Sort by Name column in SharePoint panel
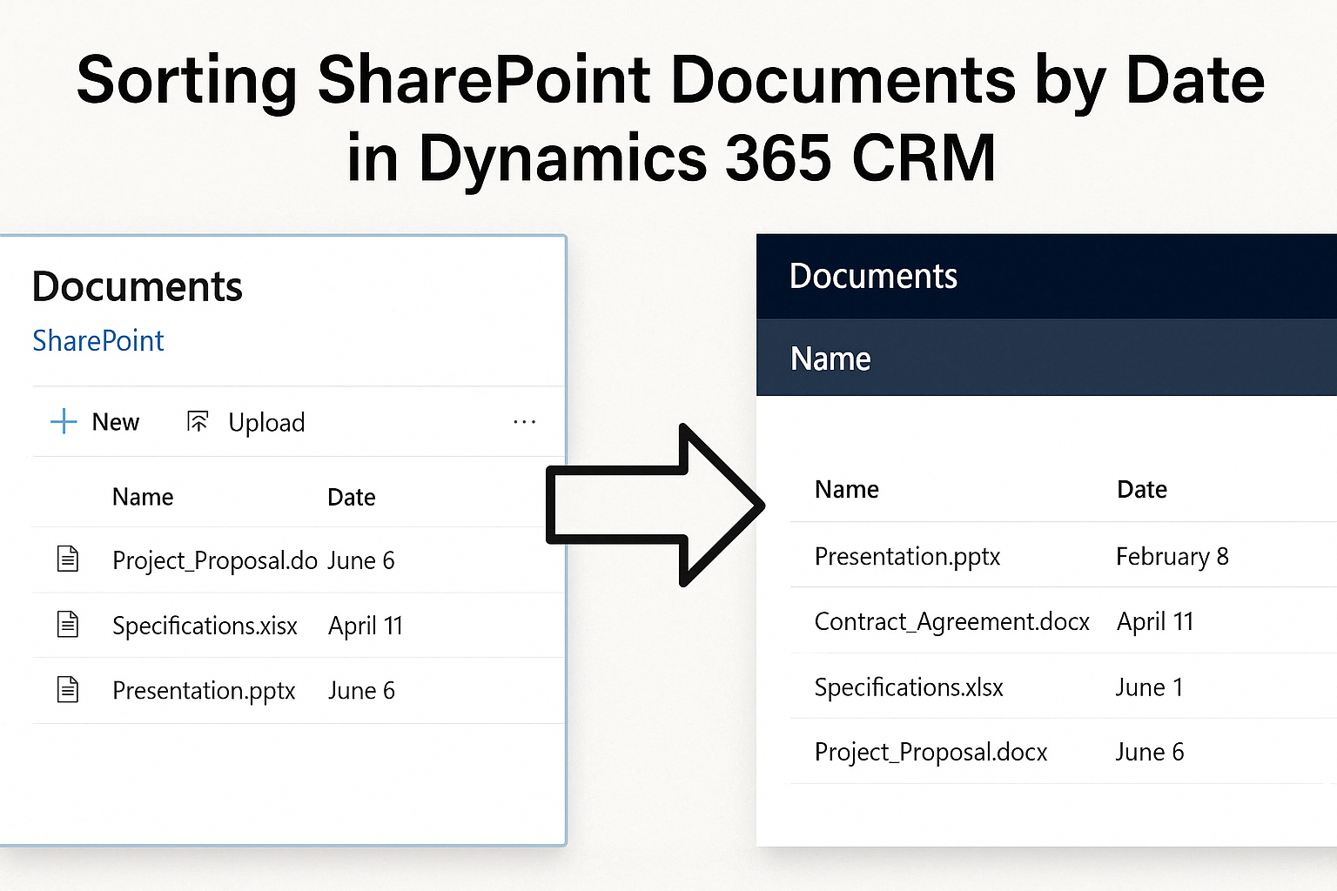Viewport: 1337px width, 891px height. coord(143,497)
